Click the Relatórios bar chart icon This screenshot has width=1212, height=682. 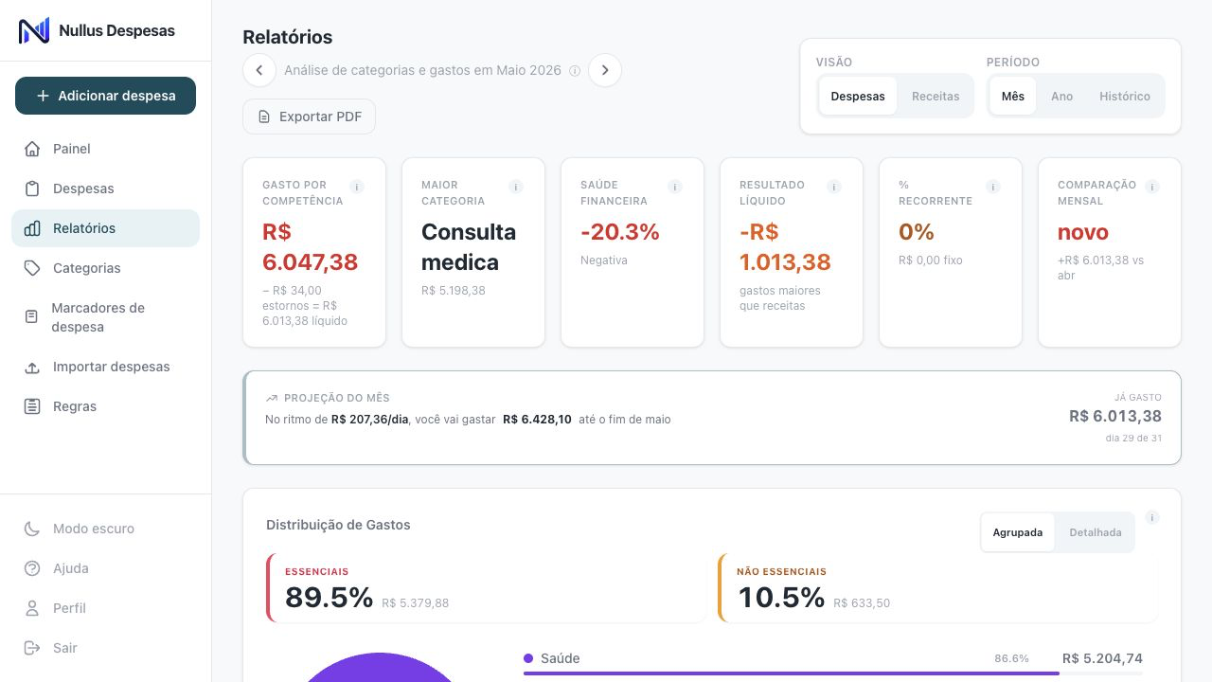tap(32, 228)
